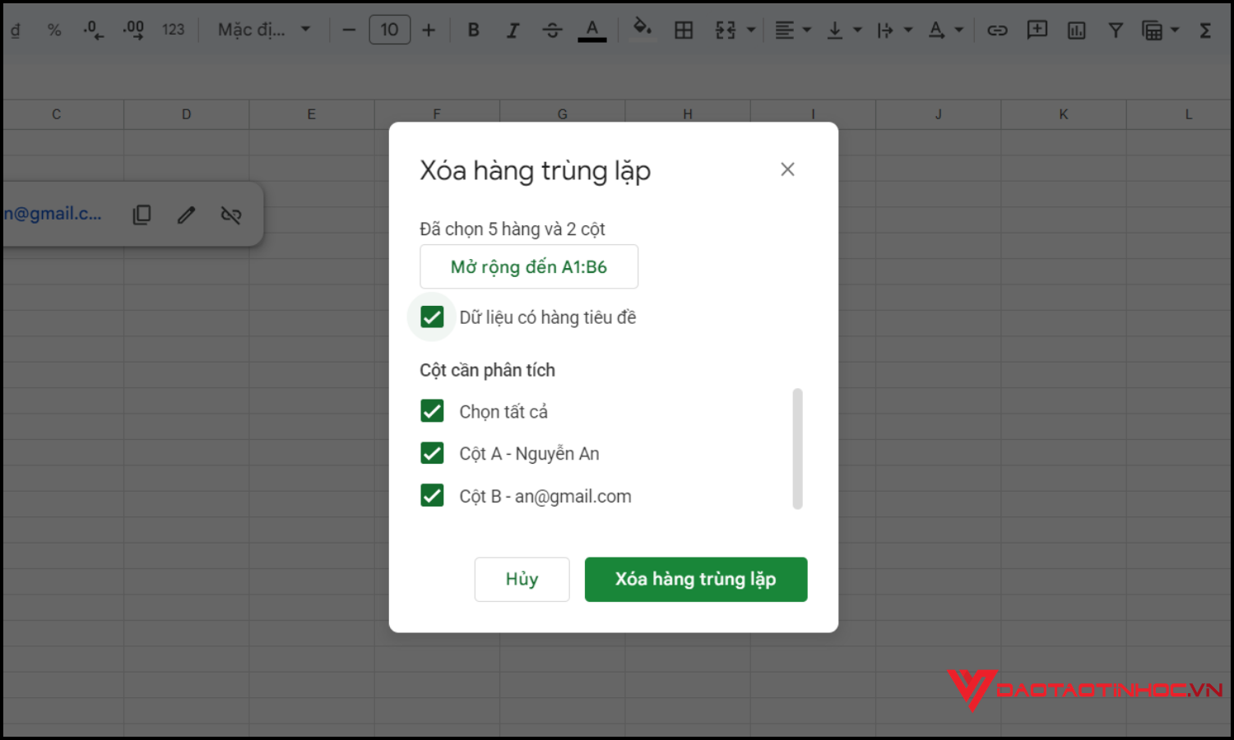
Task: Click the borders icon
Action: (x=684, y=30)
